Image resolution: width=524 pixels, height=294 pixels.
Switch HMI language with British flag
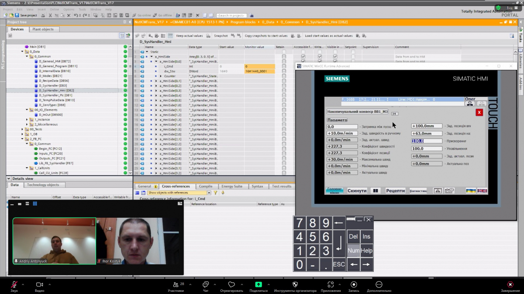[482, 191]
